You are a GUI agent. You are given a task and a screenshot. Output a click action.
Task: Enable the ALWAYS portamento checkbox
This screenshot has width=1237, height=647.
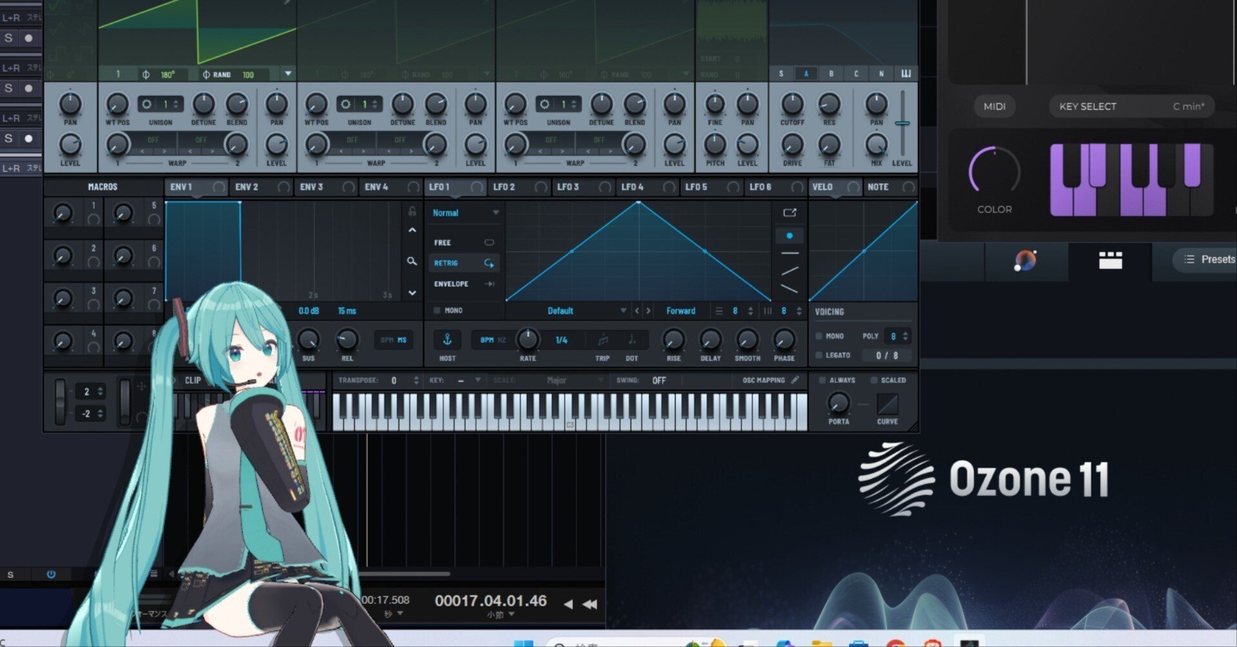coord(822,380)
